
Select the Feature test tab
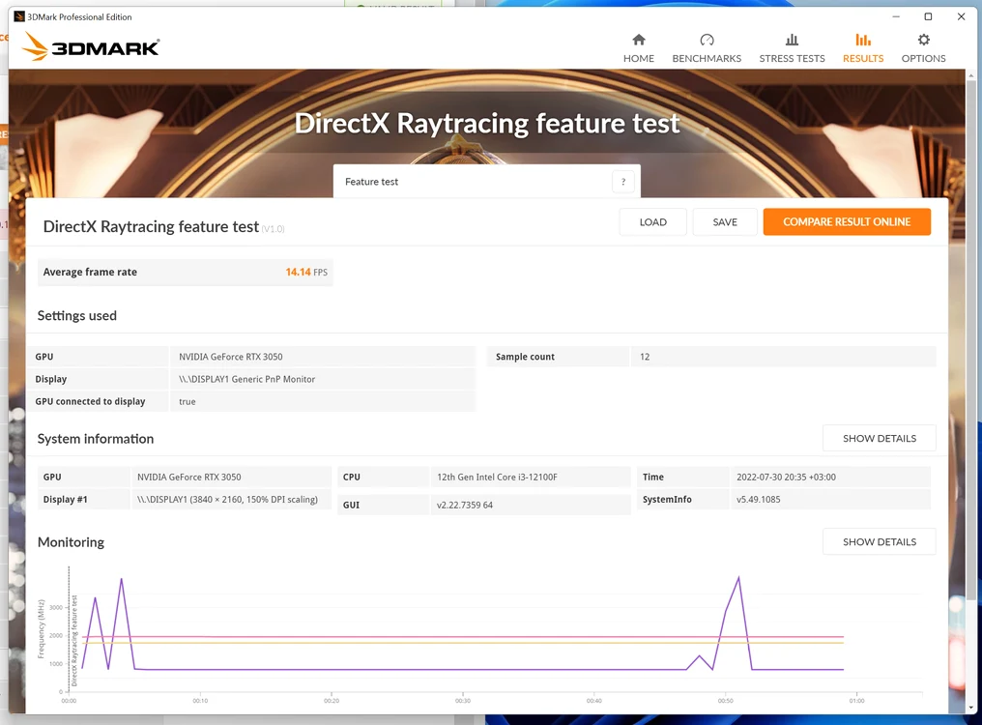tap(486, 182)
